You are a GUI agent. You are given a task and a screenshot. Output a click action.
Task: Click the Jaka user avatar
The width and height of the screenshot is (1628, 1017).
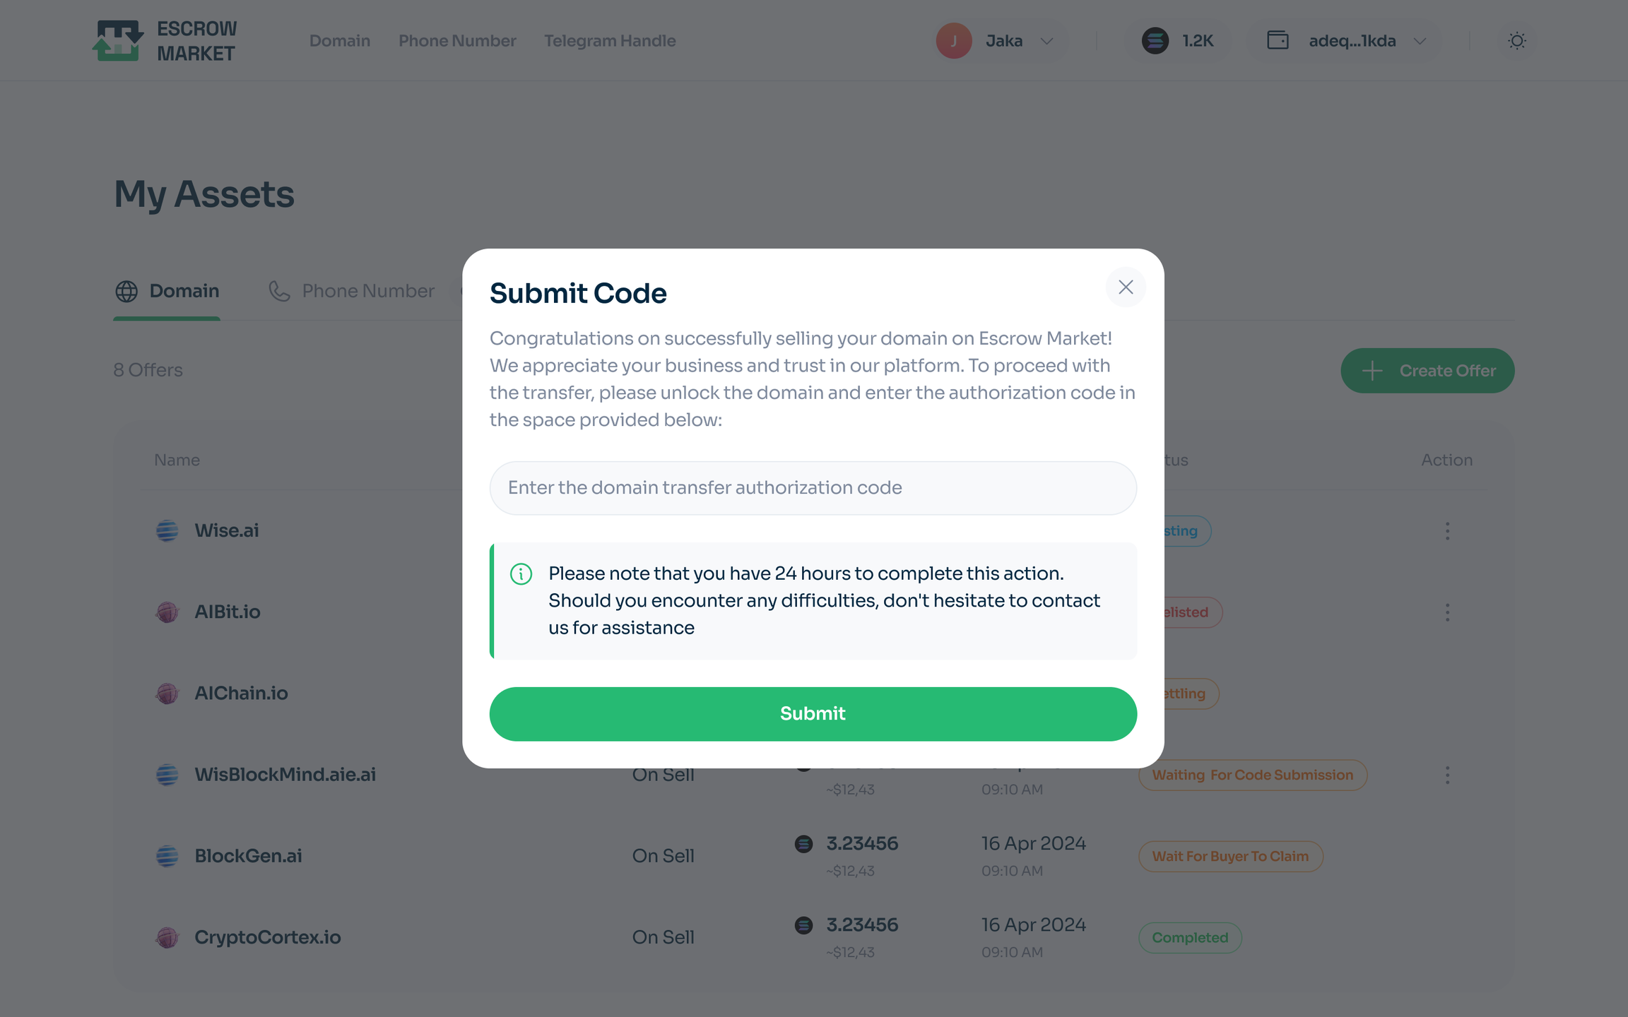click(x=954, y=41)
